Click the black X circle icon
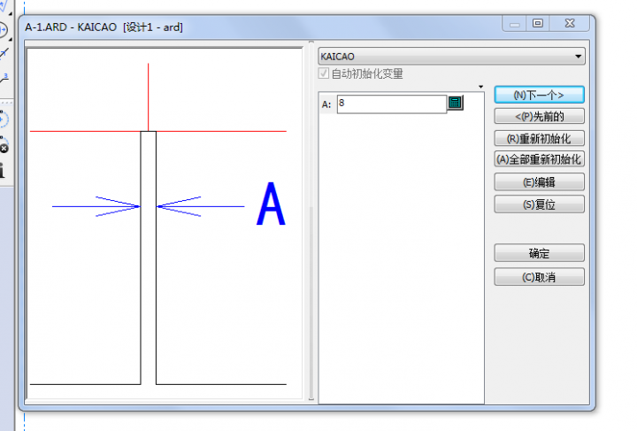Viewport: 637px width, 431px height. [4, 148]
